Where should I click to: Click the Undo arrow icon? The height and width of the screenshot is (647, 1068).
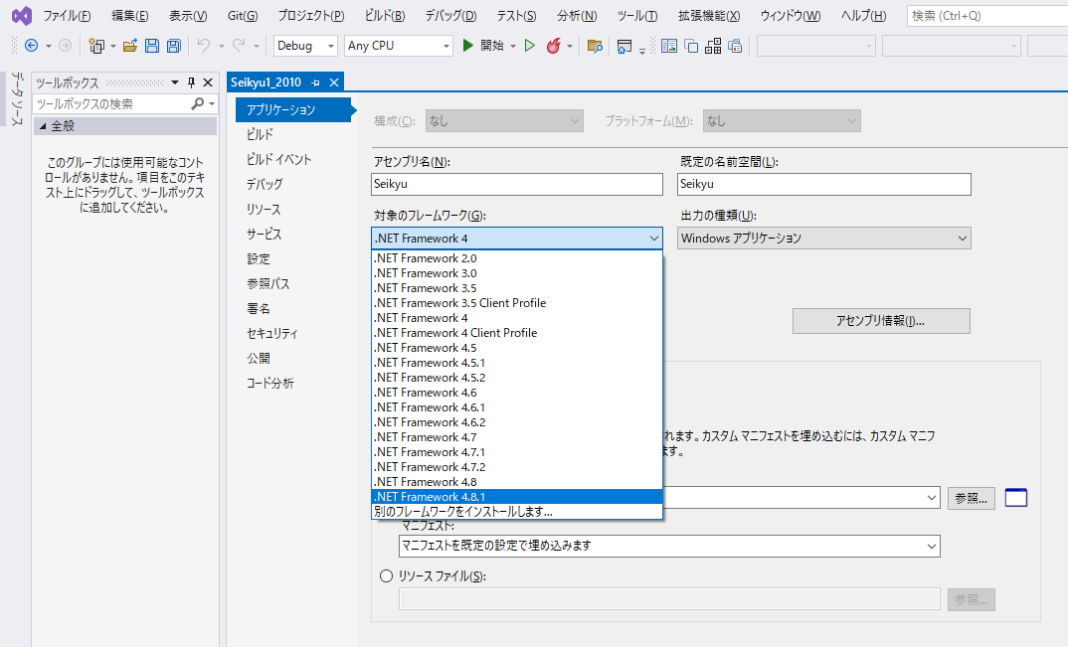(x=204, y=46)
